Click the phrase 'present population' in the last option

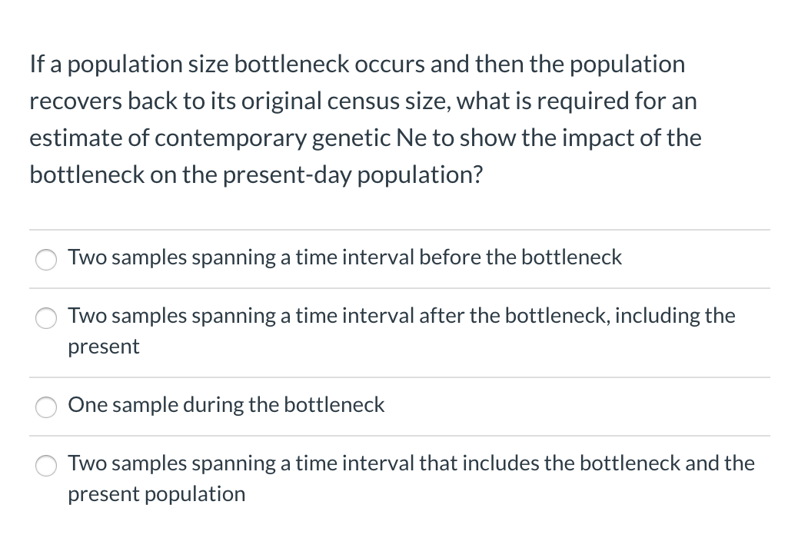(x=156, y=494)
